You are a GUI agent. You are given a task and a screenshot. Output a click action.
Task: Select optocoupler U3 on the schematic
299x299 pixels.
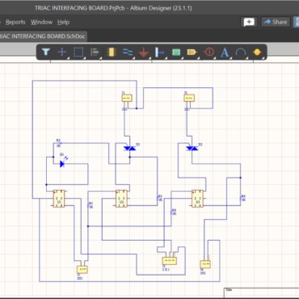(197, 199)
